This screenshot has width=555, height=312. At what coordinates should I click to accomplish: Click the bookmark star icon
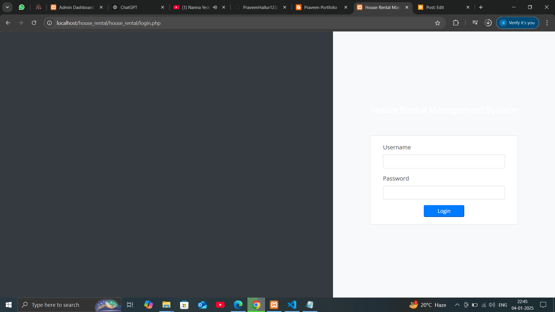pos(437,23)
